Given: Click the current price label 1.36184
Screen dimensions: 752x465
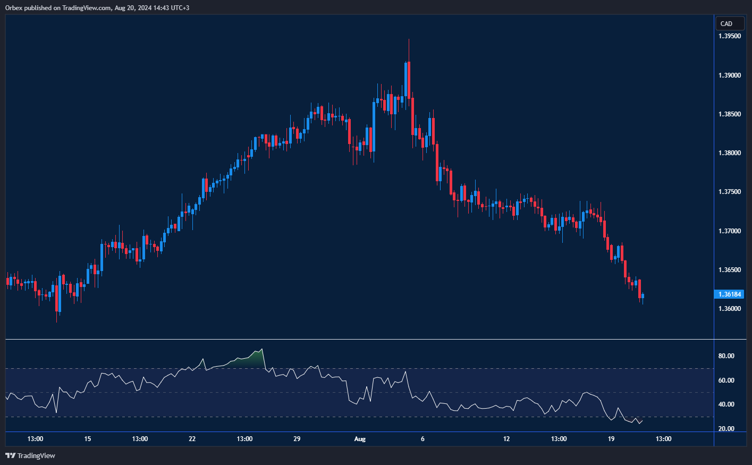Looking at the screenshot, I should 730,294.
